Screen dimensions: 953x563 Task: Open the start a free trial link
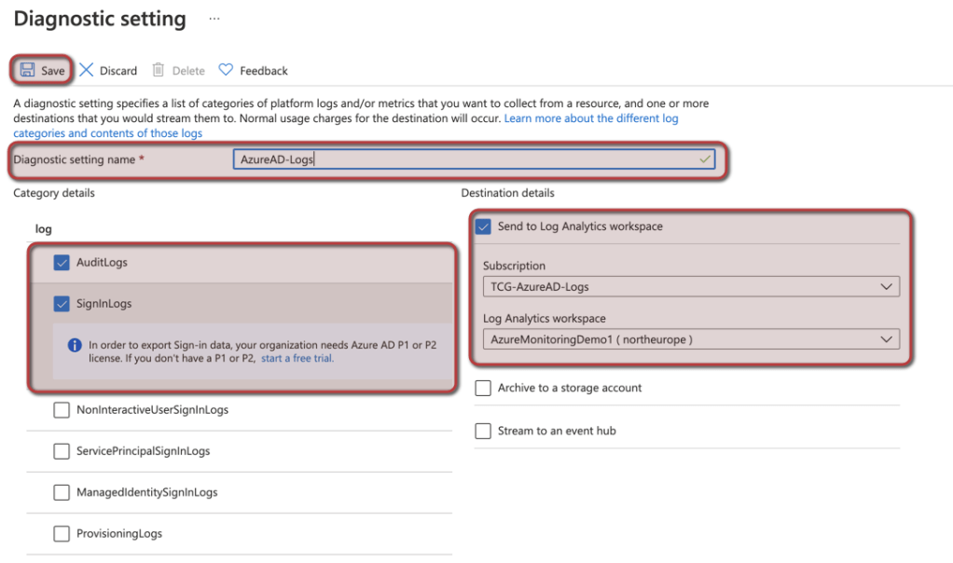(297, 358)
